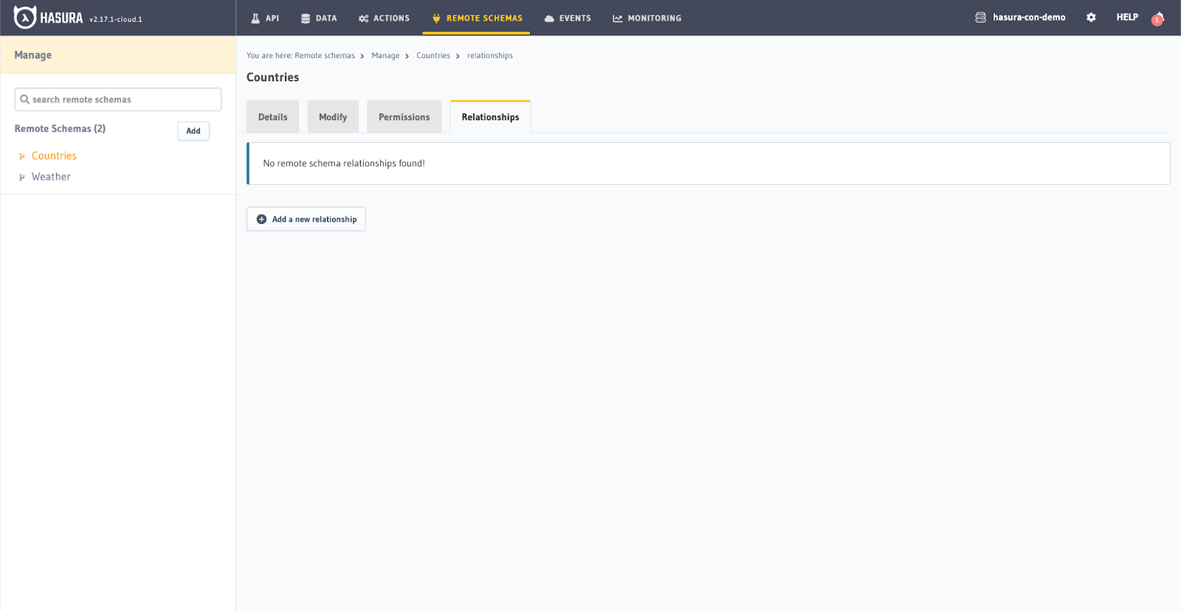The image size is (1181, 611).
Task: Select the REMOTE SCHEMAS nav item
Action: click(x=477, y=18)
